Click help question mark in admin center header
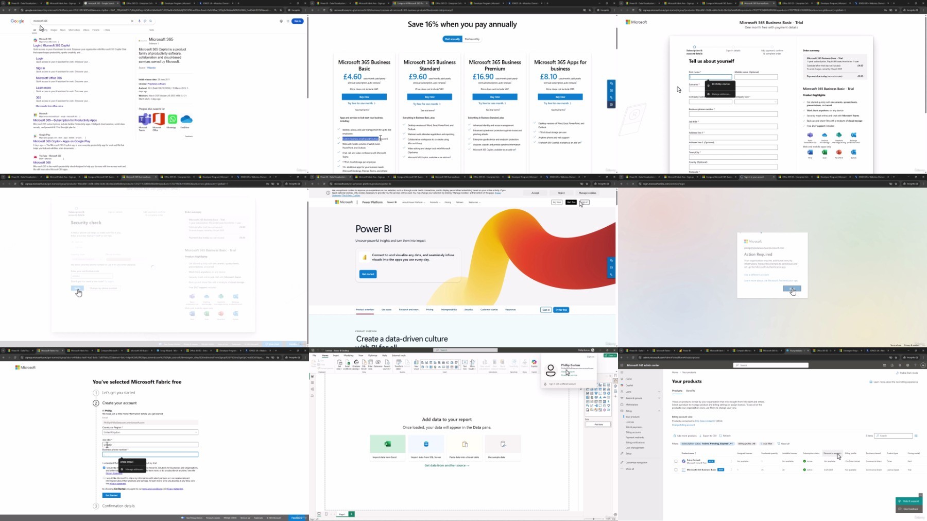The image size is (927, 521). coord(915,365)
